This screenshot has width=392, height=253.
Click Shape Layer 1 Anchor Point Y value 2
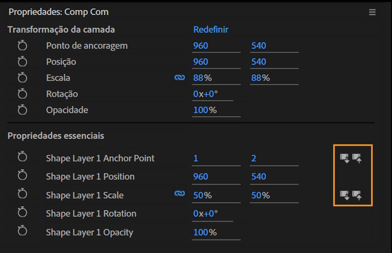(254, 159)
